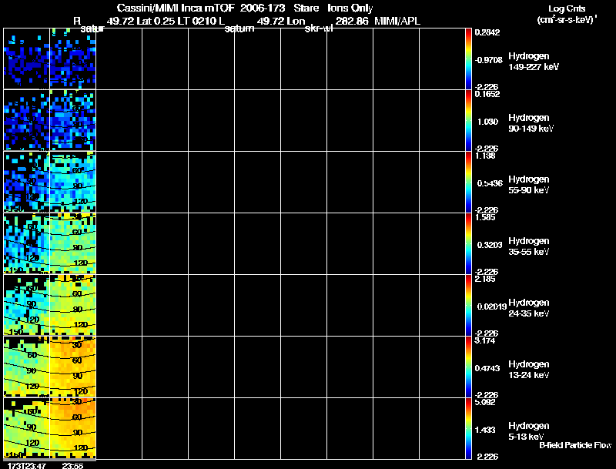Click the color scale maximum value 1.585
The image size is (616, 469).
click(485, 218)
